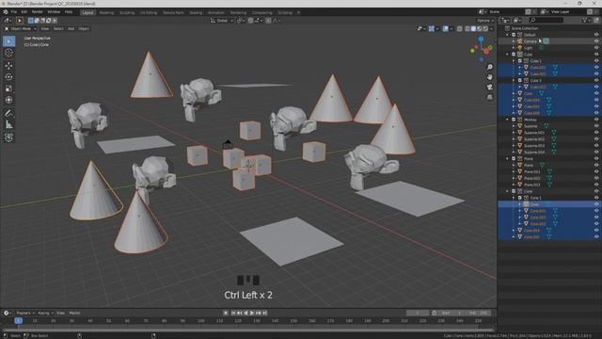Select the Camera object icon in outliner
Image resolution: width=602 pixels, height=339 pixels.
(x=520, y=41)
